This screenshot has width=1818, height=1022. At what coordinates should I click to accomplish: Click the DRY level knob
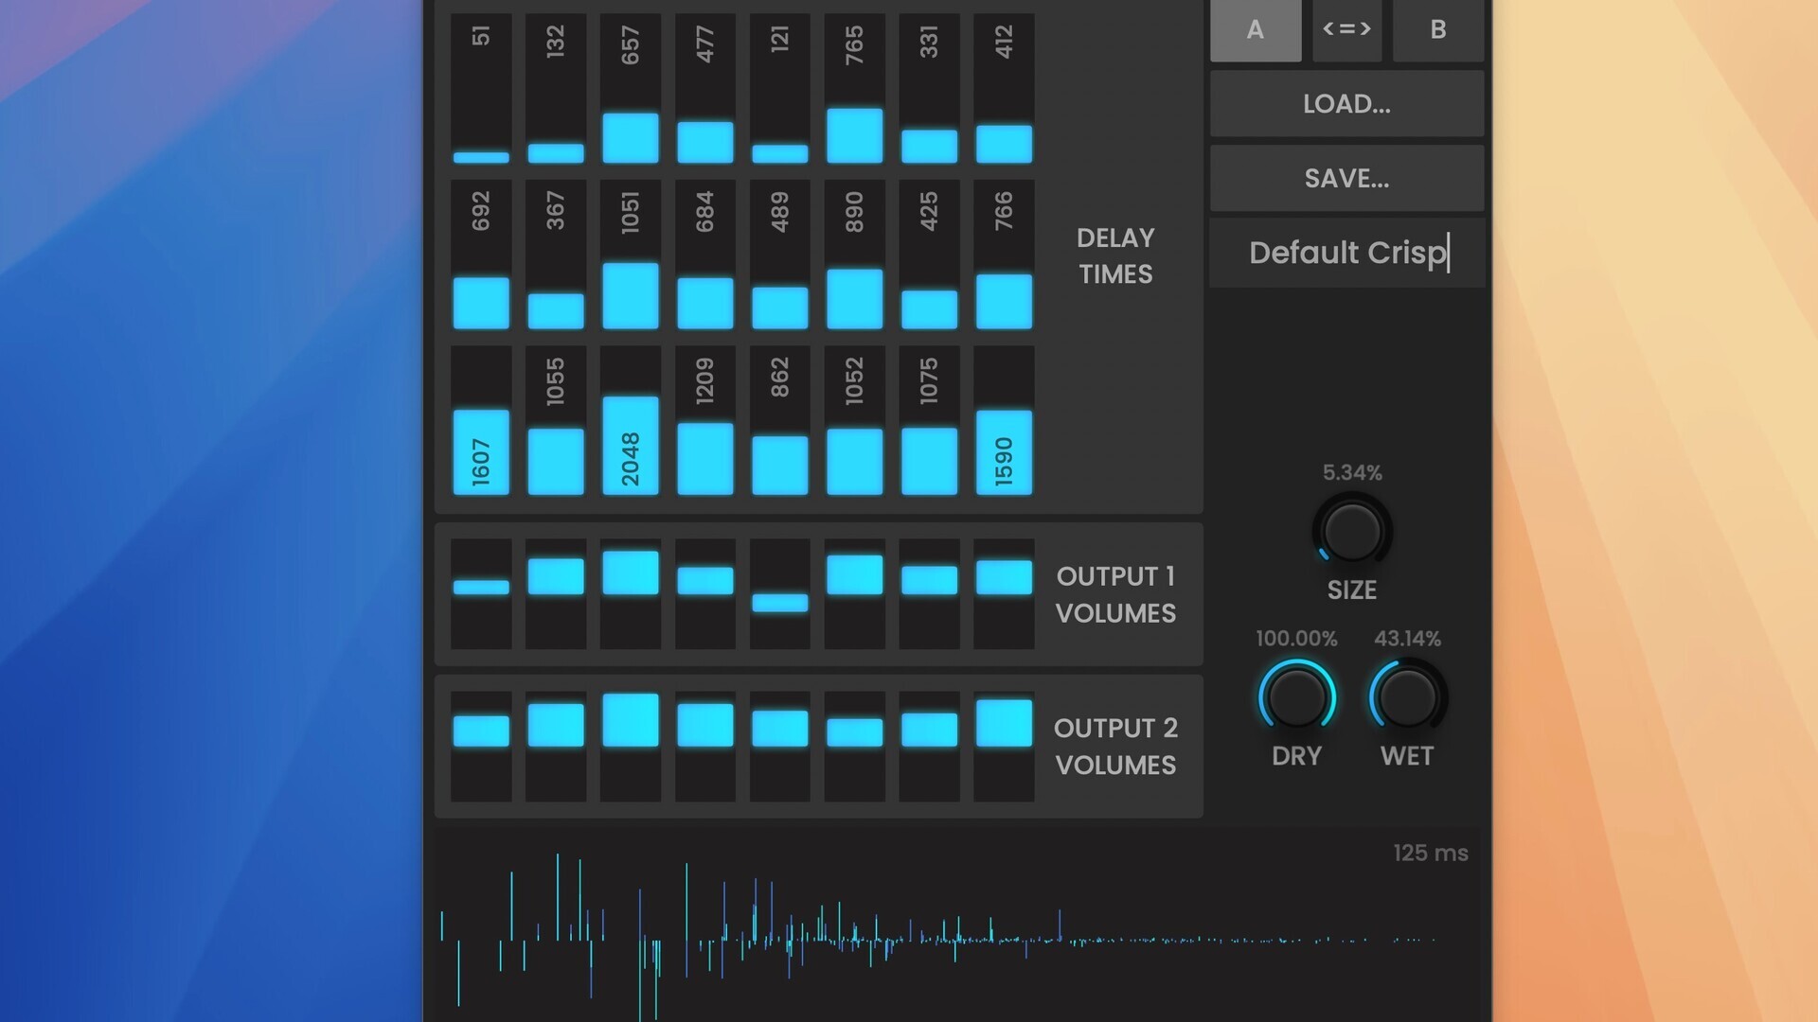click(1296, 697)
